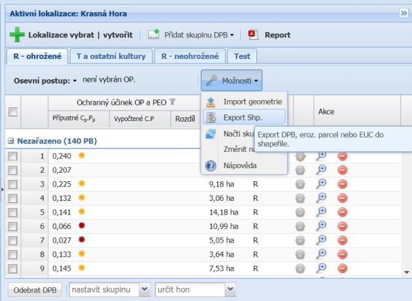Switch to R - neohrožené tab
The height and width of the screenshot is (301, 412).
click(190, 56)
